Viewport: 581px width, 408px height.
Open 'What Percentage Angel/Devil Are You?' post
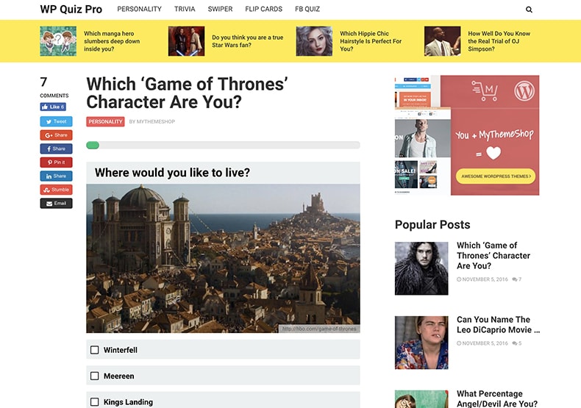pyautogui.click(x=497, y=398)
